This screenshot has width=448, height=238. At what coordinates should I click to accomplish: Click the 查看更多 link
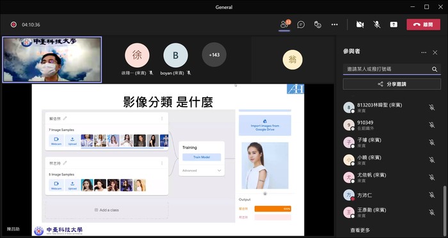[360, 230]
